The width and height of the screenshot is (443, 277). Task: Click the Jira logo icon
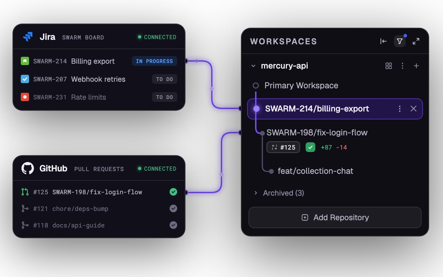[x=28, y=37]
